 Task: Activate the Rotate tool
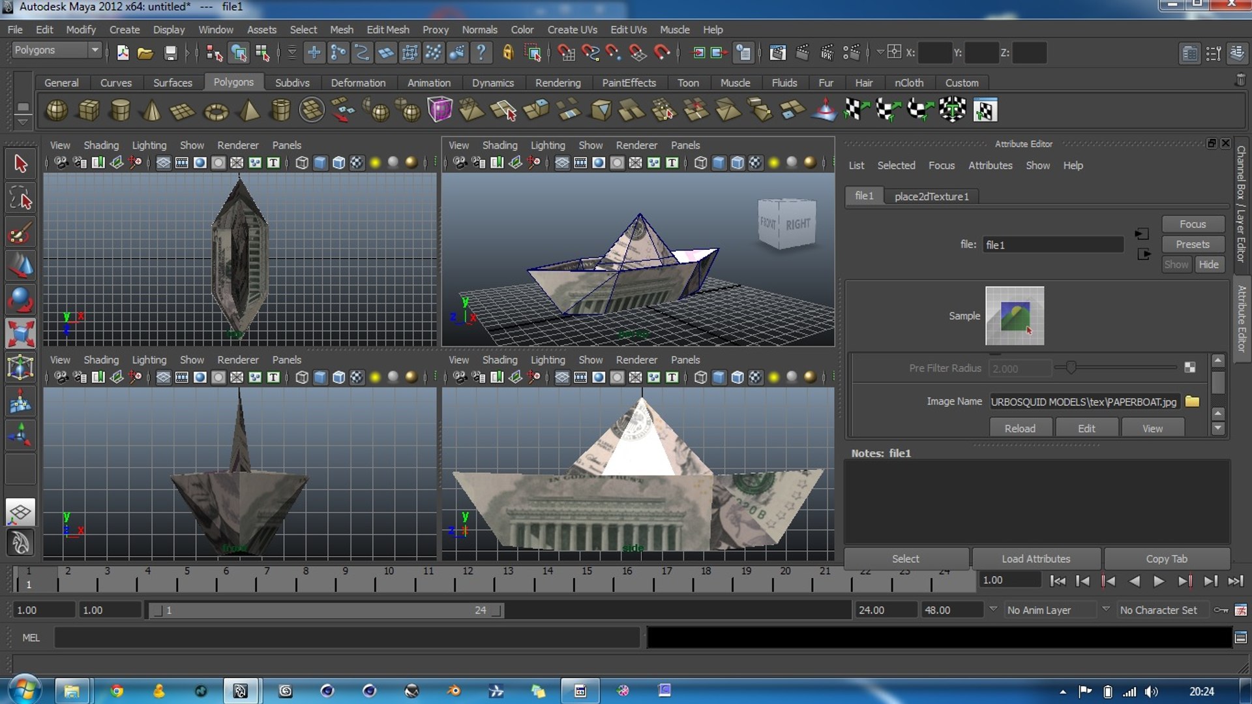(20, 299)
